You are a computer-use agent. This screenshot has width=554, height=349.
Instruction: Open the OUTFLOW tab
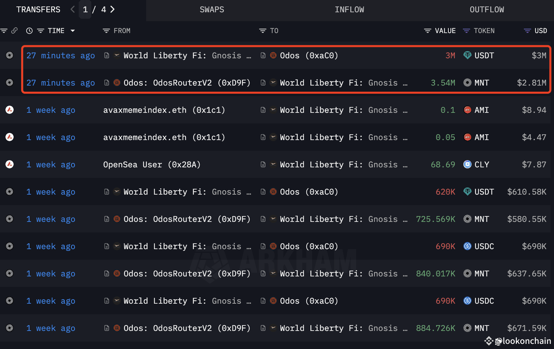tap(487, 10)
